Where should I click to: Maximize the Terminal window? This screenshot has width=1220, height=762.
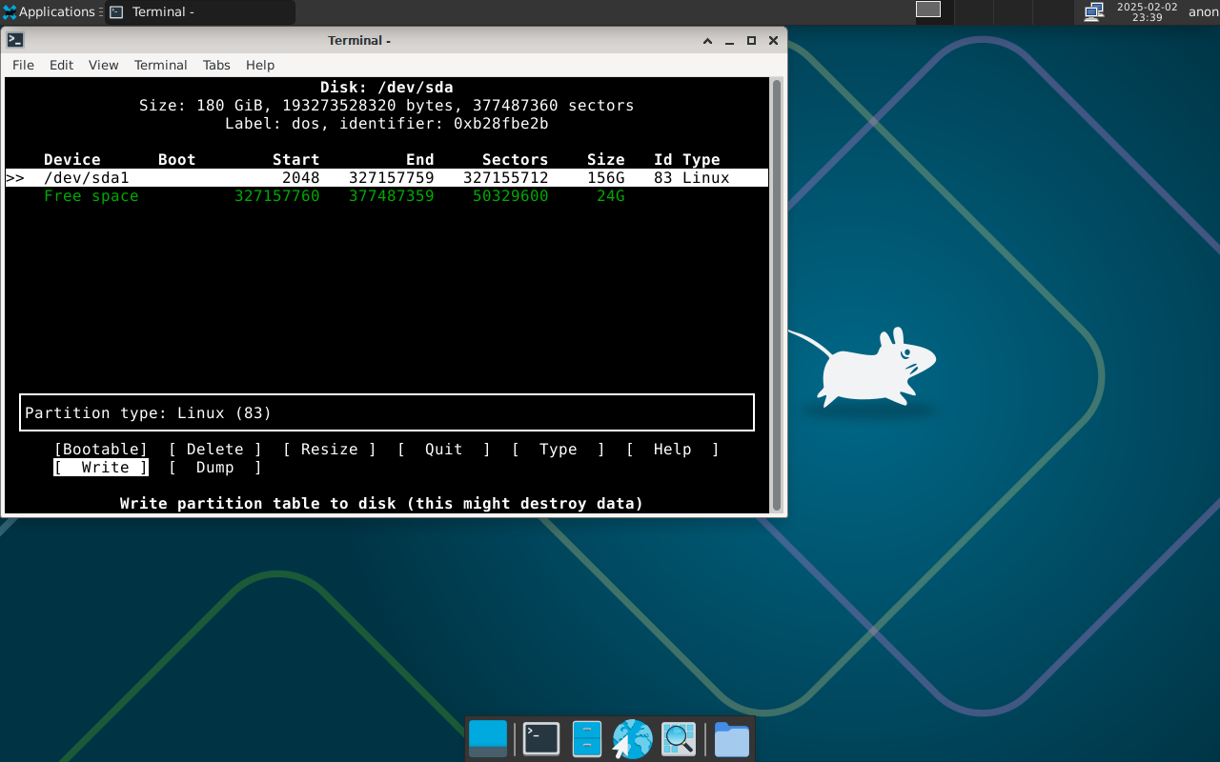click(x=751, y=41)
